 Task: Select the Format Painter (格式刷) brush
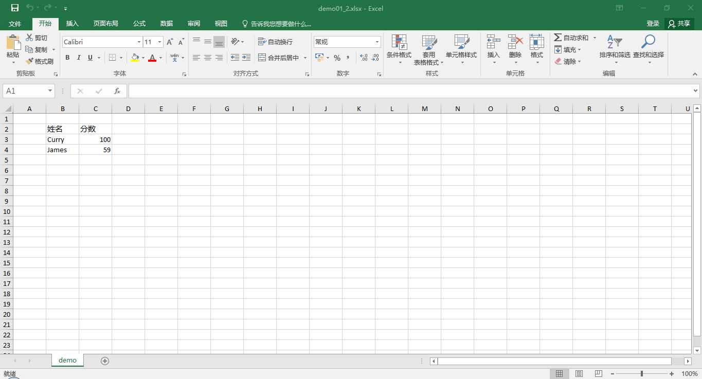pos(30,61)
